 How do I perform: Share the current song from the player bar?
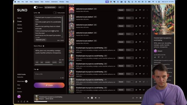pos(141,98)
